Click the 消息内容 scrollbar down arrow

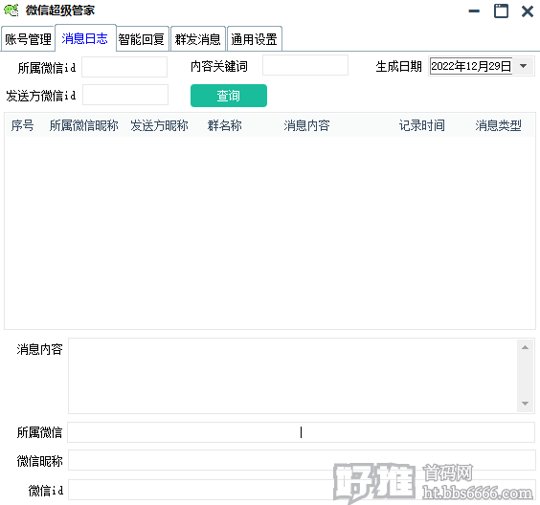click(526, 404)
